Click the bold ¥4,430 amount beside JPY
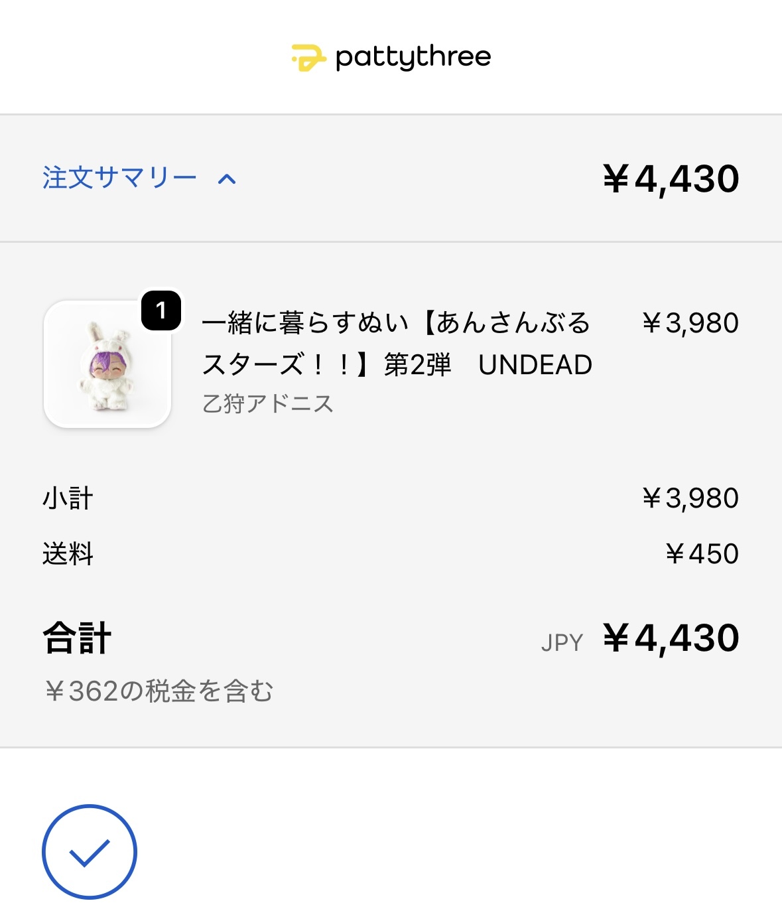 671,638
